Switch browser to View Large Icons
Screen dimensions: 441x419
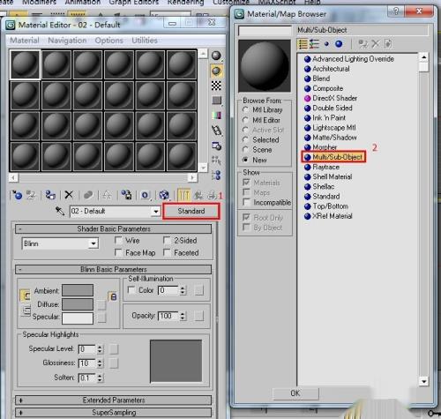click(x=339, y=44)
